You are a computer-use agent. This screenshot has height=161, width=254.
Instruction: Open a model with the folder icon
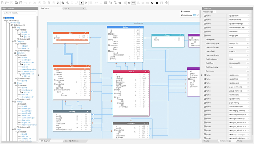(x=7, y=3)
